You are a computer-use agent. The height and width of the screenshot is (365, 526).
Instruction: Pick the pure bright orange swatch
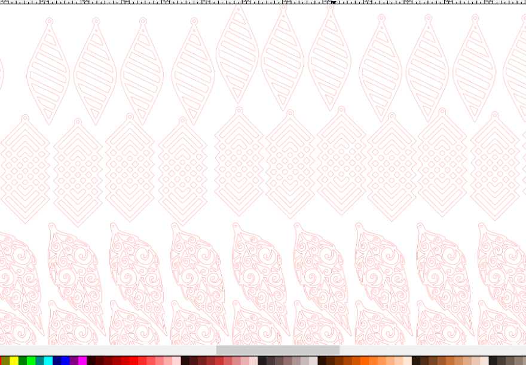(364, 361)
